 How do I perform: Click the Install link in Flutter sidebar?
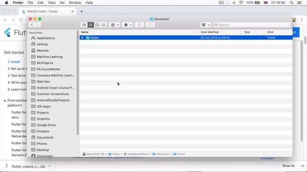tap(14, 62)
